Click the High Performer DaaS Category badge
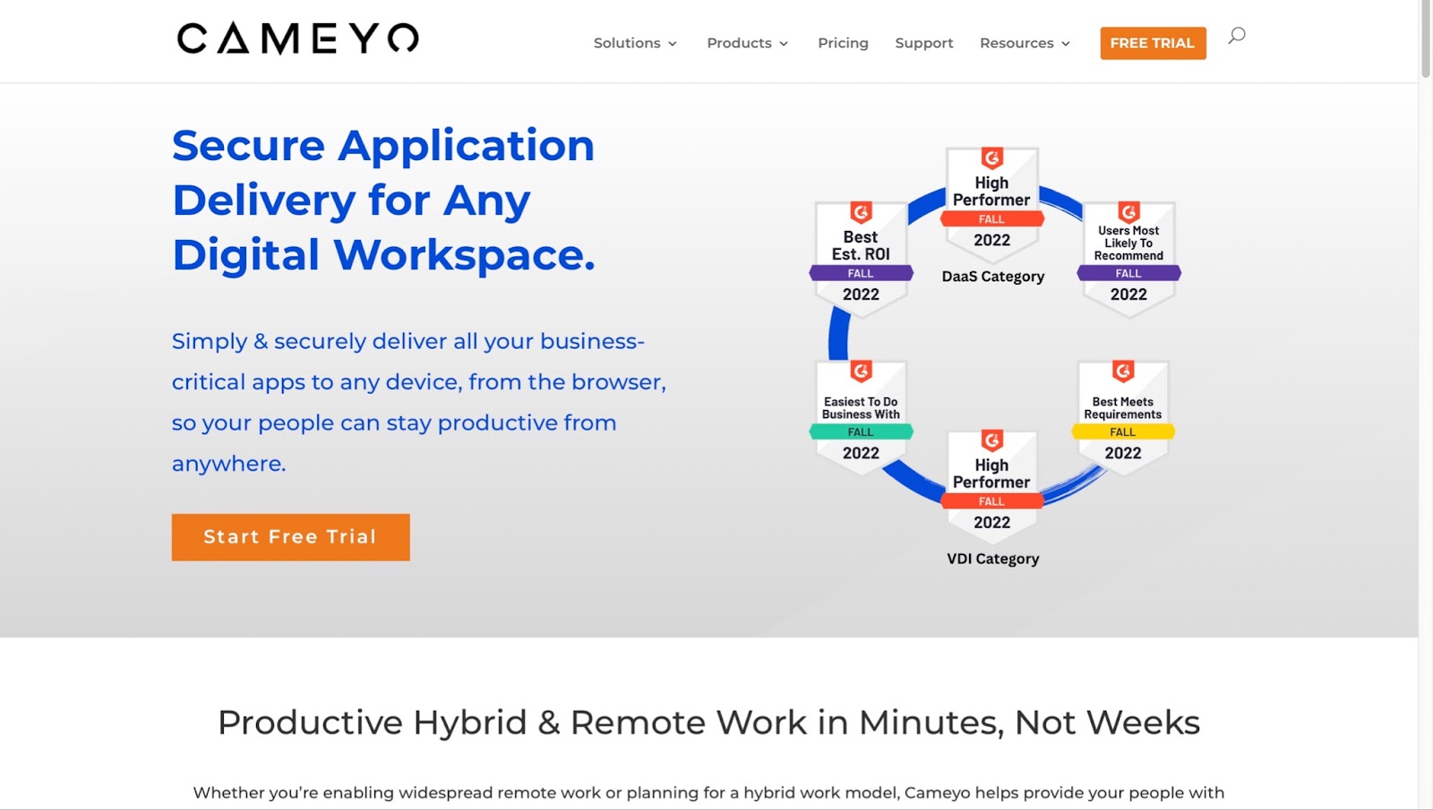This screenshot has width=1433, height=810. [991, 205]
